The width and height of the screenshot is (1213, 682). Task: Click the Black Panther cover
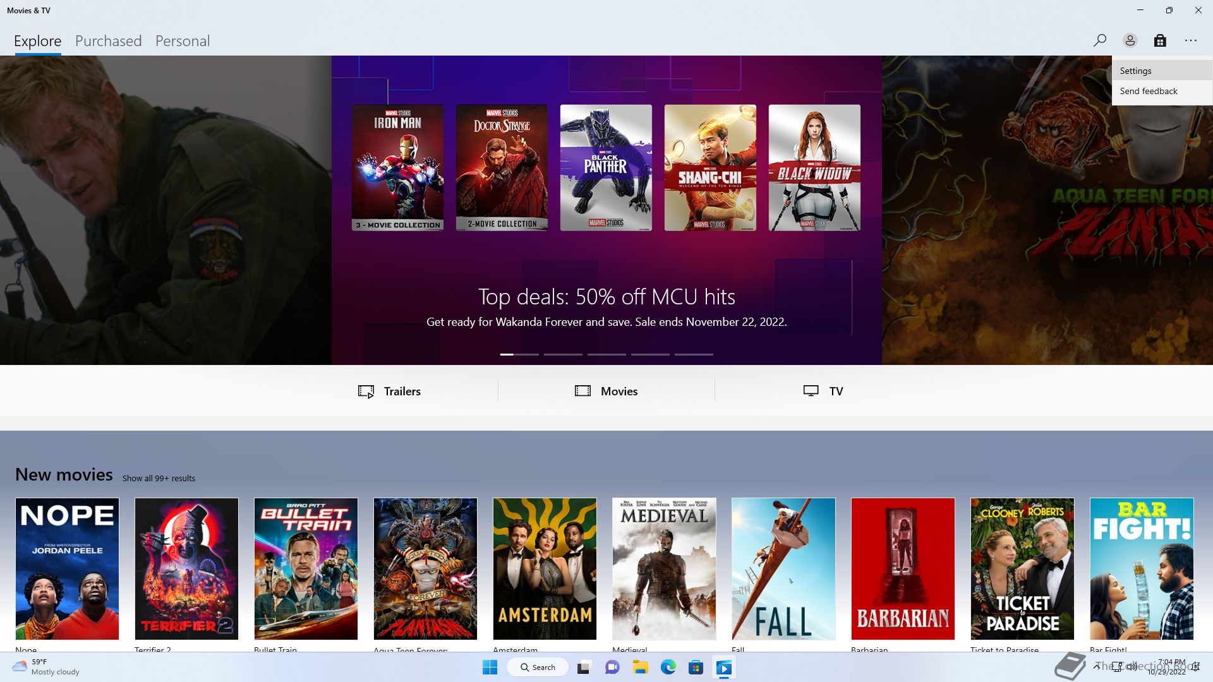(x=606, y=168)
